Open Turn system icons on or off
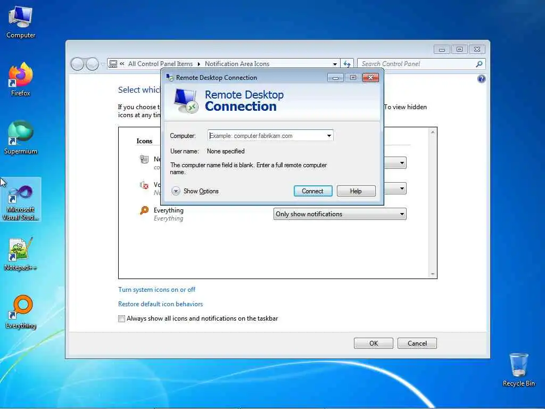The image size is (545, 409). click(157, 290)
